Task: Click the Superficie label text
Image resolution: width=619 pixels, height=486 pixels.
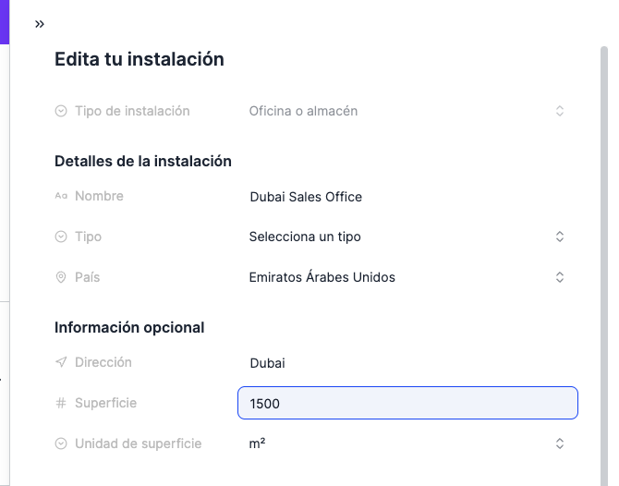Action: point(106,403)
